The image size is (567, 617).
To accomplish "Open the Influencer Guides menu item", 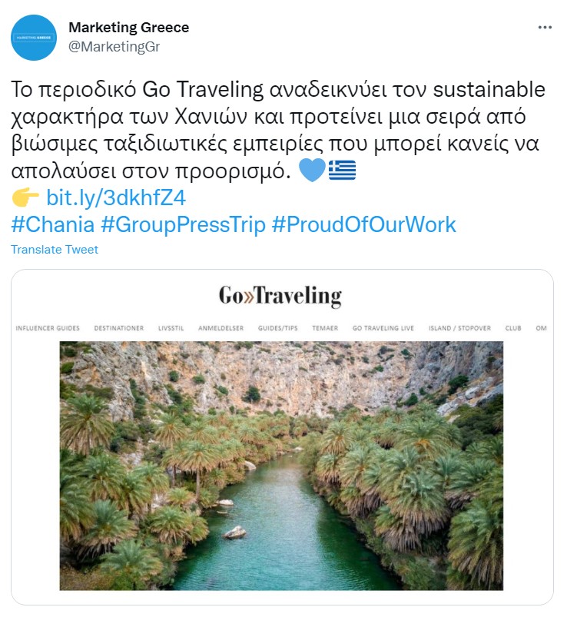I will coord(48,328).
